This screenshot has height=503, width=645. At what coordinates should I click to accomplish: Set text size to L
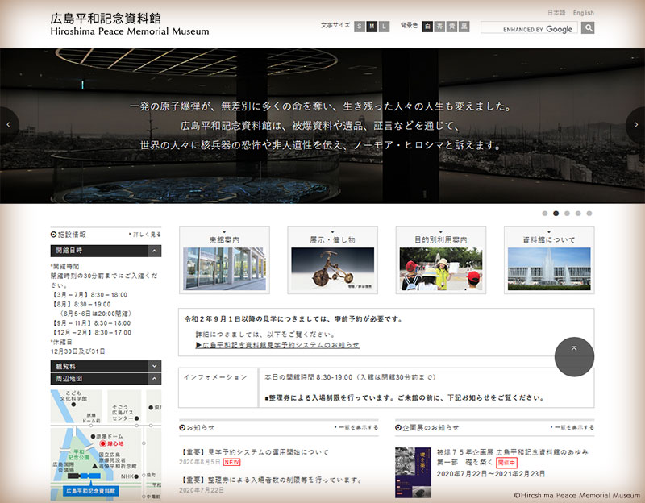point(384,27)
